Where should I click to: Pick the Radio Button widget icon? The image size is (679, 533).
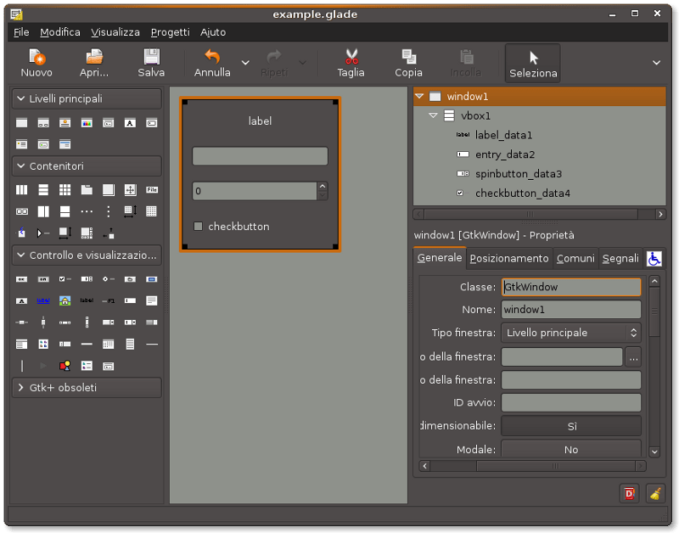[x=108, y=280]
